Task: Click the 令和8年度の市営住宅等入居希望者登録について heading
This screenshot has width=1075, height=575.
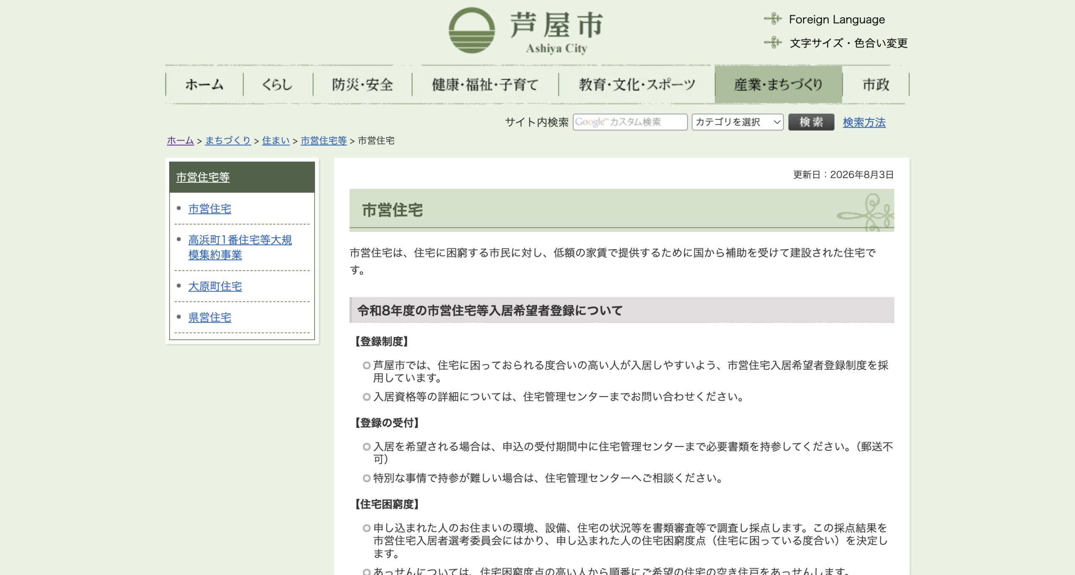Action: [x=490, y=311]
